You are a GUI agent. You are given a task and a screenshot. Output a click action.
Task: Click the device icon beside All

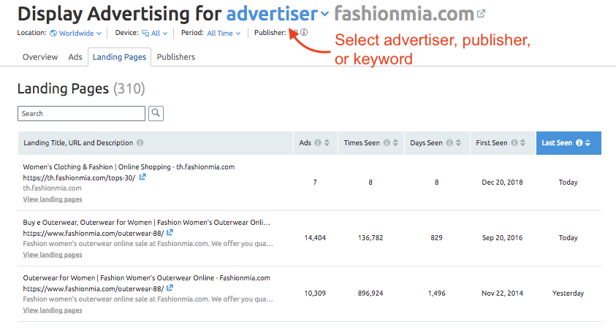(145, 33)
